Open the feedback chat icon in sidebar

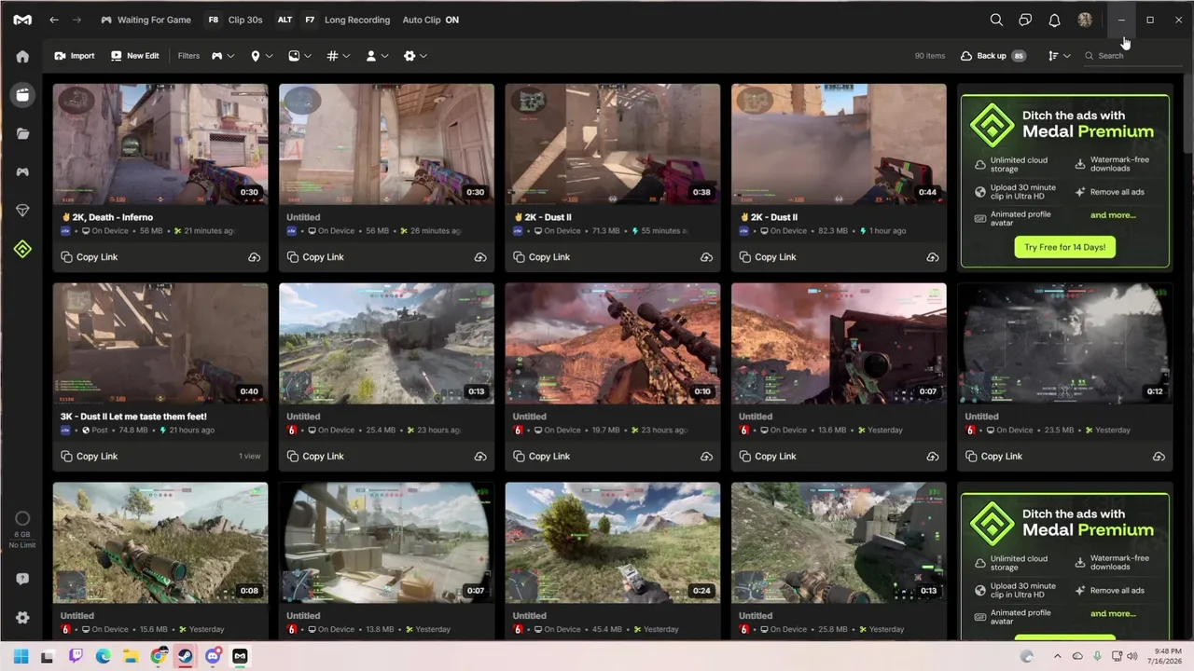[x=22, y=579]
